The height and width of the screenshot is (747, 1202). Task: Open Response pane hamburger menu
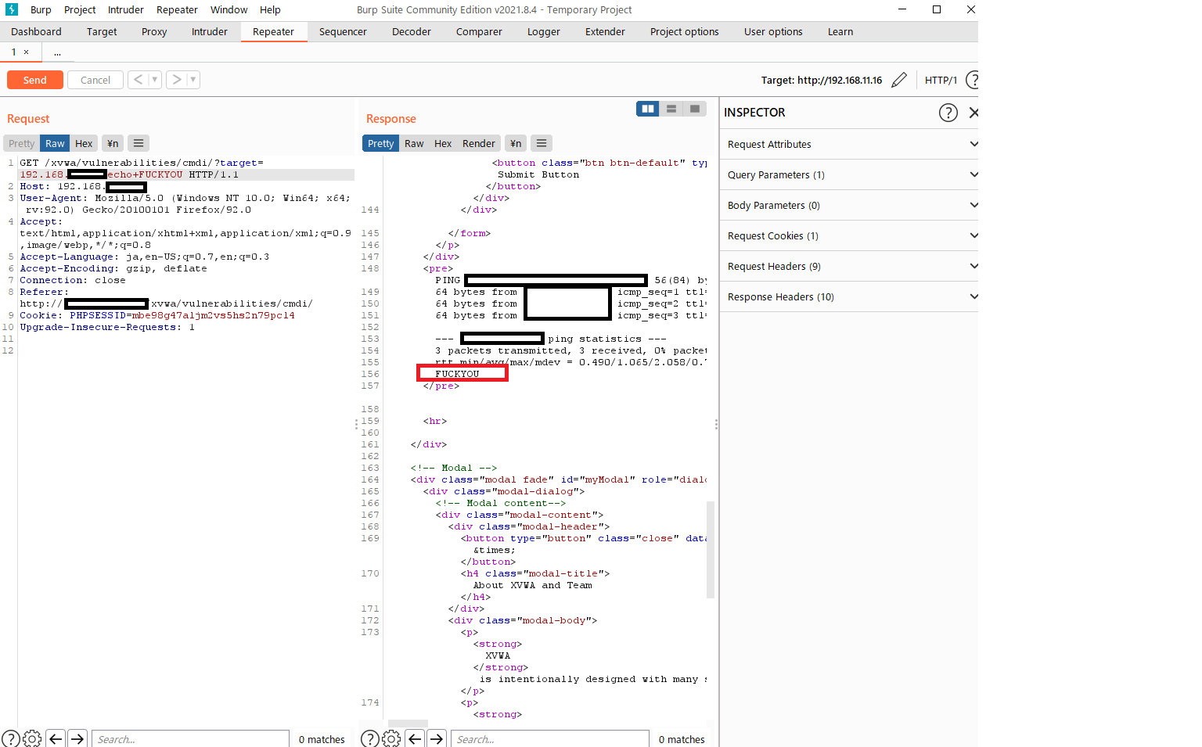pos(542,143)
